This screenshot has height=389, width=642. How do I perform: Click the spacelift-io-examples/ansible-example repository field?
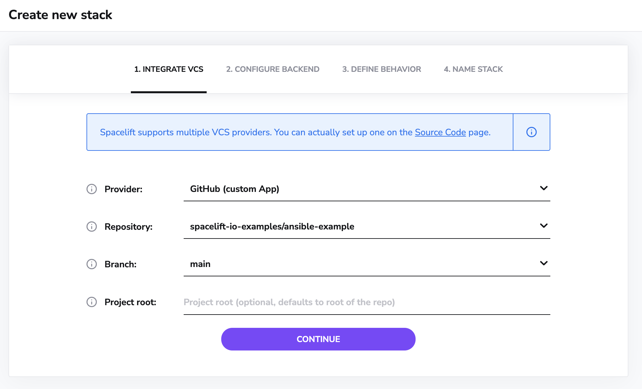click(x=272, y=226)
